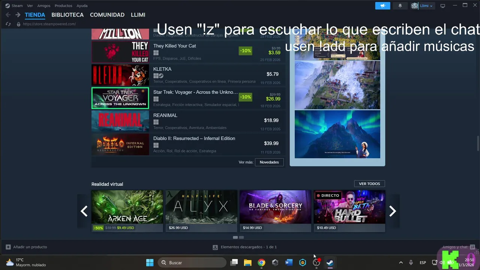
Task: Open the Ayuda menu
Action: click(x=82, y=6)
